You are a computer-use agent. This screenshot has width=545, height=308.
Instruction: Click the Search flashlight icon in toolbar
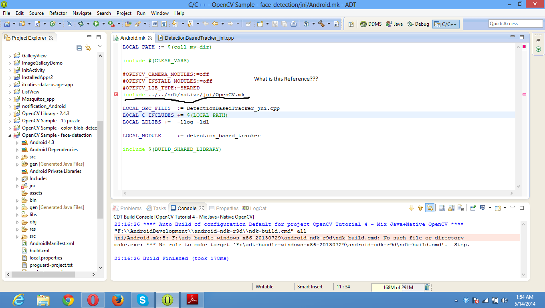tap(138, 24)
